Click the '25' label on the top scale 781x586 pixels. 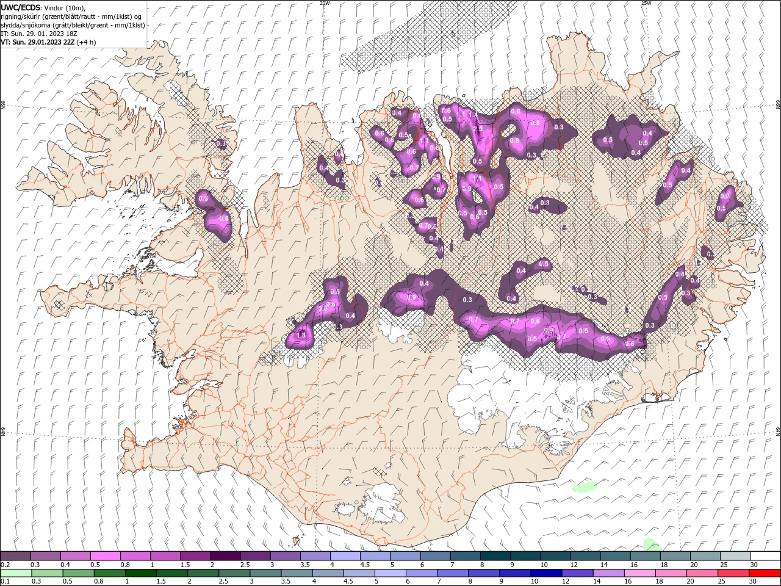[x=723, y=565]
